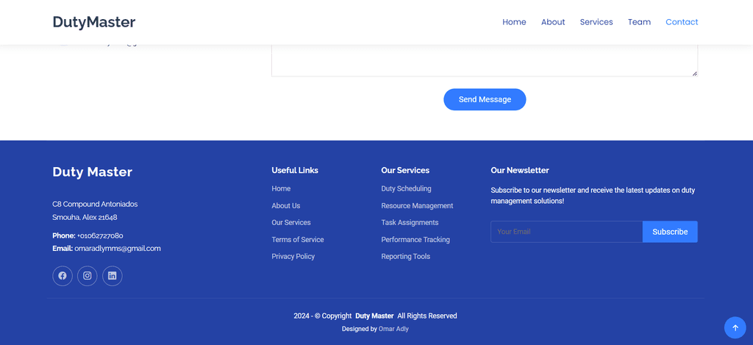This screenshot has width=753, height=345.
Task: Open the Terms of Service link
Action: point(298,239)
